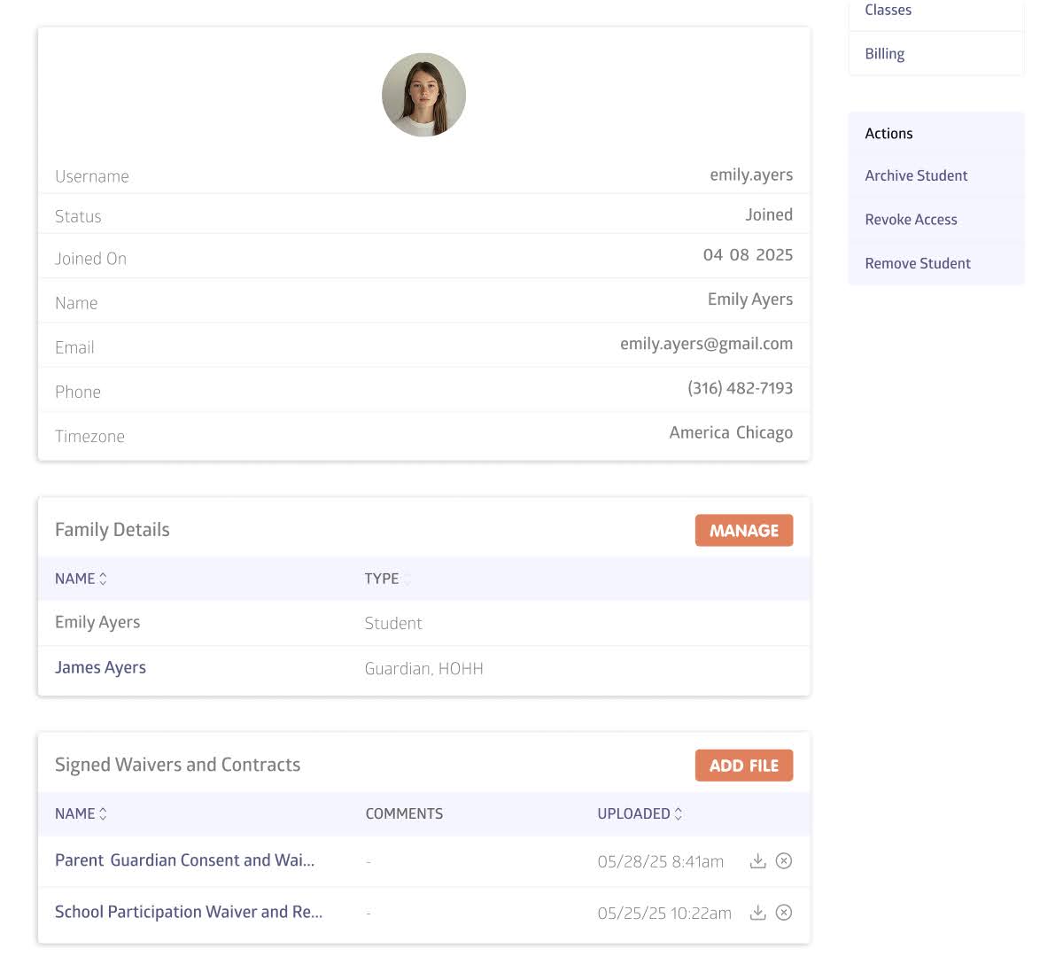
Task: Sort waivers by NAME column
Action: click(x=81, y=813)
